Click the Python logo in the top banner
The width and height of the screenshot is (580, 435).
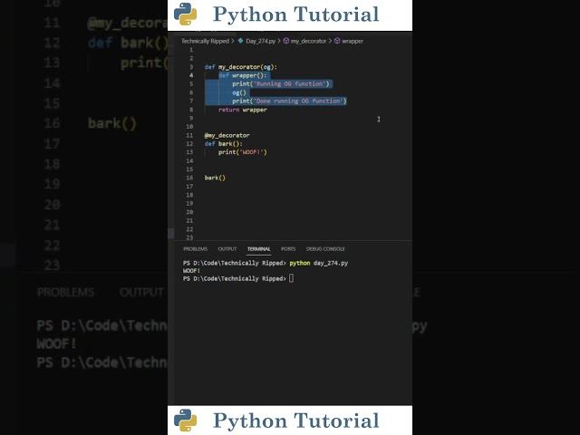(185, 14)
